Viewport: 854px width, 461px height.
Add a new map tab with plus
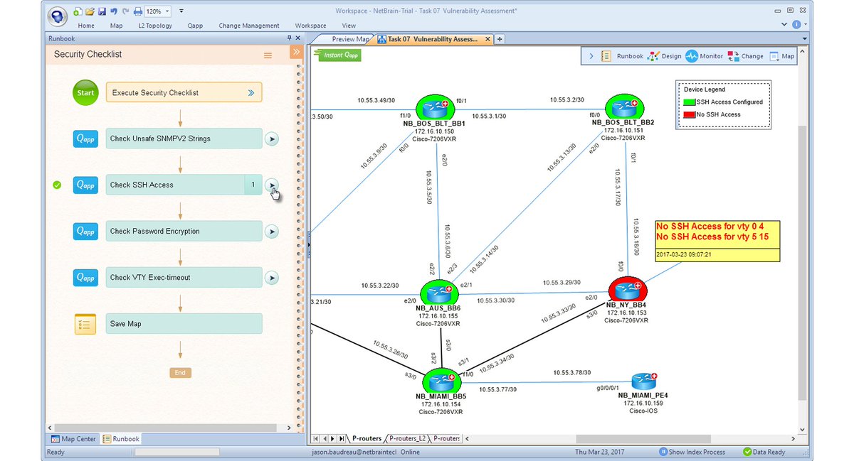point(500,39)
